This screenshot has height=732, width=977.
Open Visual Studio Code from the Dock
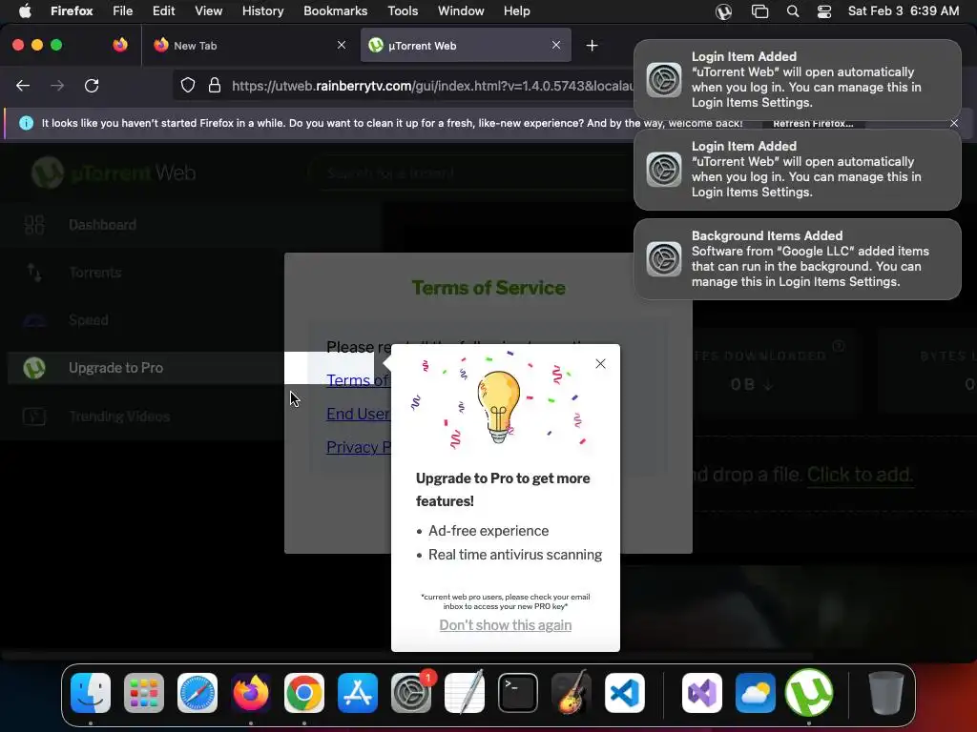click(x=624, y=692)
